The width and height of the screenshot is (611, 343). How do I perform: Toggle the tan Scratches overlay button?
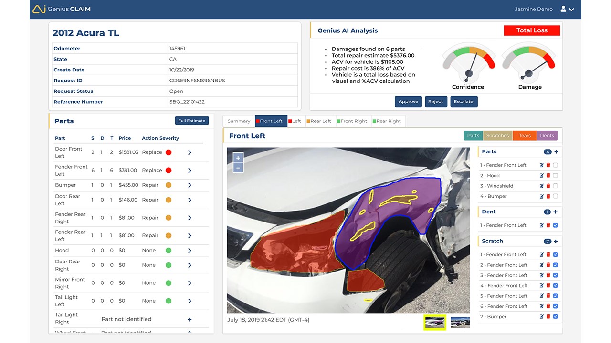(x=498, y=136)
